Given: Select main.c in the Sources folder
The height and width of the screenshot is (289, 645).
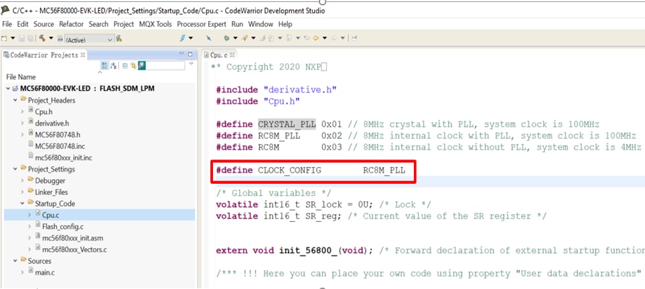Looking at the screenshot, I should pos(46,272).
